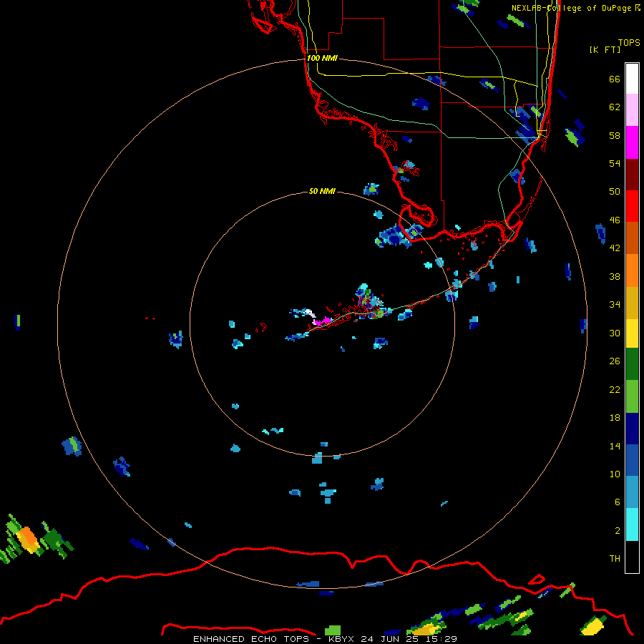Click the orange echo cell at lower left

click(27, 537)
